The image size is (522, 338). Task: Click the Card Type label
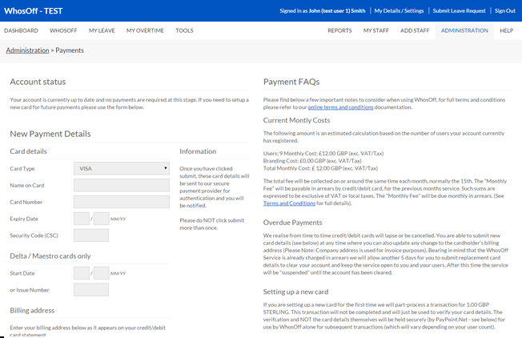click(x=22, y=168)
